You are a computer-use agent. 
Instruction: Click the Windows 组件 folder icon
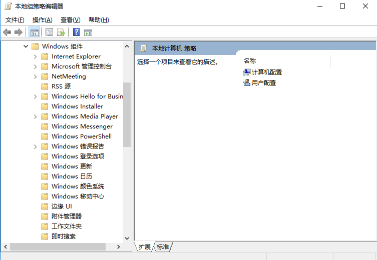point(35,46)
